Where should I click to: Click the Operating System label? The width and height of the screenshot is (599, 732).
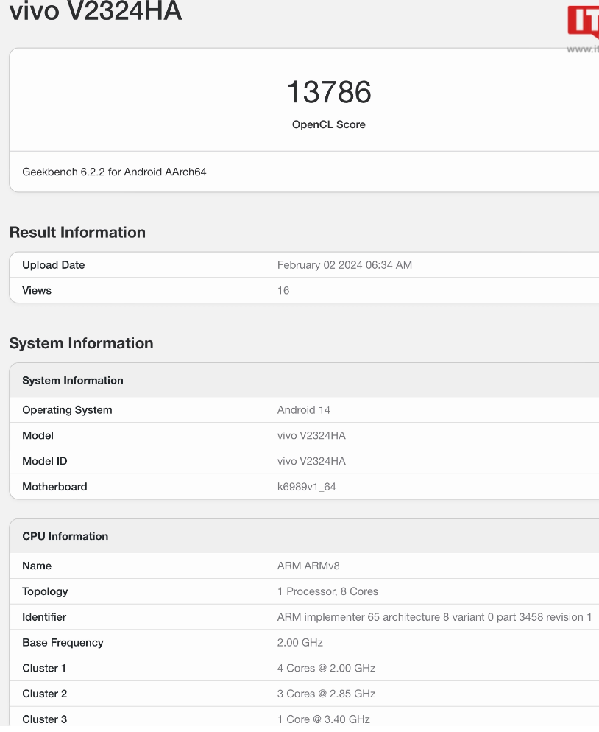click(x=67, y=410)
